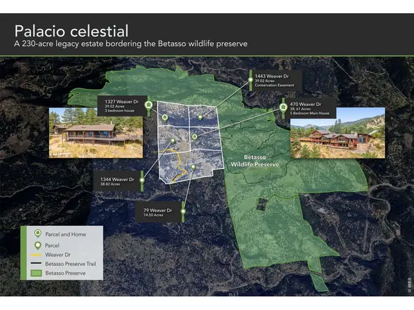414x310 pixels.
Task: Click the Betasso Preserve legend text
Action: coord(66,273)
